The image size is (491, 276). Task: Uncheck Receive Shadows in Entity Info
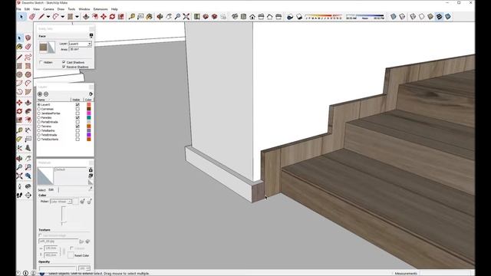coord(64,67)
